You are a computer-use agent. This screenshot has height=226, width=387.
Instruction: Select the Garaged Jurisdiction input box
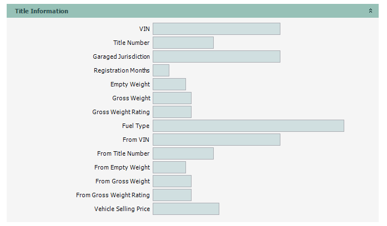tap(216, 56)
